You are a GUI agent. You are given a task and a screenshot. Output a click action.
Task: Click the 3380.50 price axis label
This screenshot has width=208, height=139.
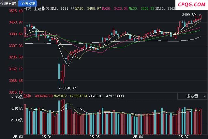coord(16,34)
